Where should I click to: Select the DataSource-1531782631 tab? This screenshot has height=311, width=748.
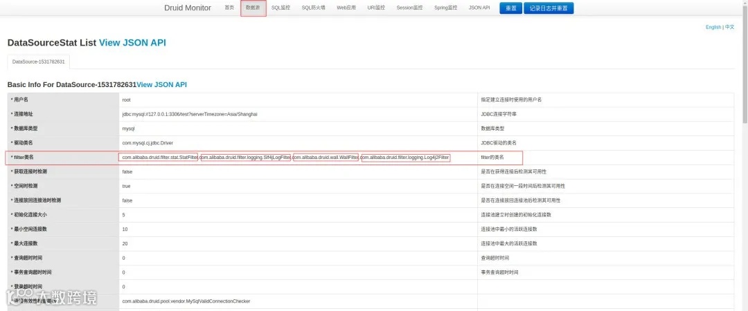pyautogui.click(x=39, y=62)
